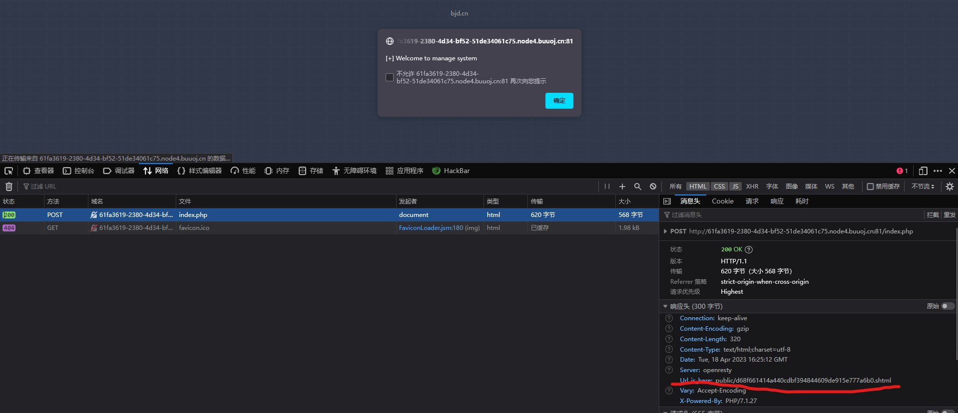Open help icon for Connection header

(x=669, y=318)
